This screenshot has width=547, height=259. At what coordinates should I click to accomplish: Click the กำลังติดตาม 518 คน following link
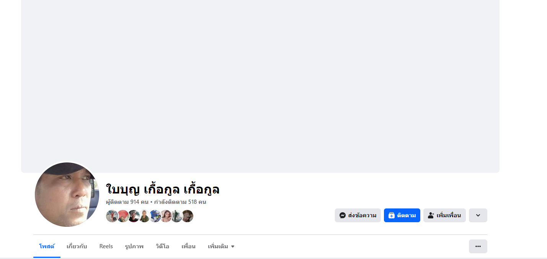pos(180,202)
